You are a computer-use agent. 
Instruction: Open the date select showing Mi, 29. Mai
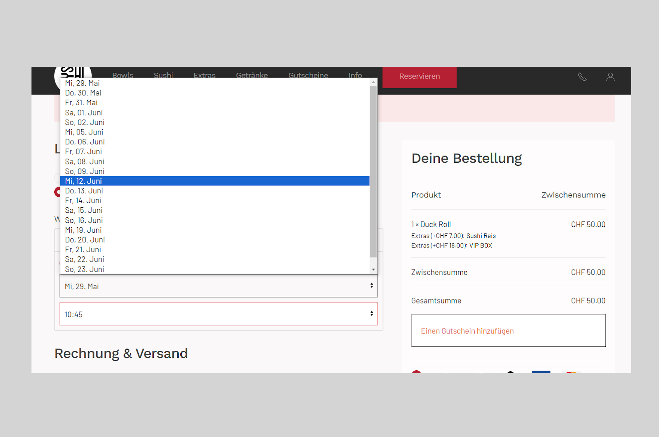[219, 286]
